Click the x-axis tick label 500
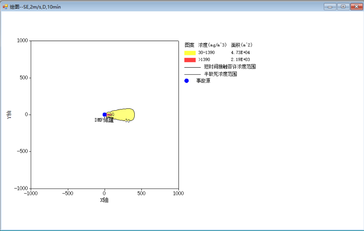364x231 pixels. tap(141, 193)
